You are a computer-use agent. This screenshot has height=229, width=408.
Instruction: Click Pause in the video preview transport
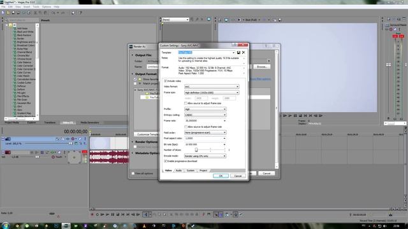click(x=295, y=116)
